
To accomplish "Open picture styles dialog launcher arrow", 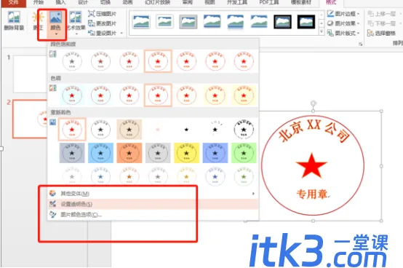I will click(361, 44).
